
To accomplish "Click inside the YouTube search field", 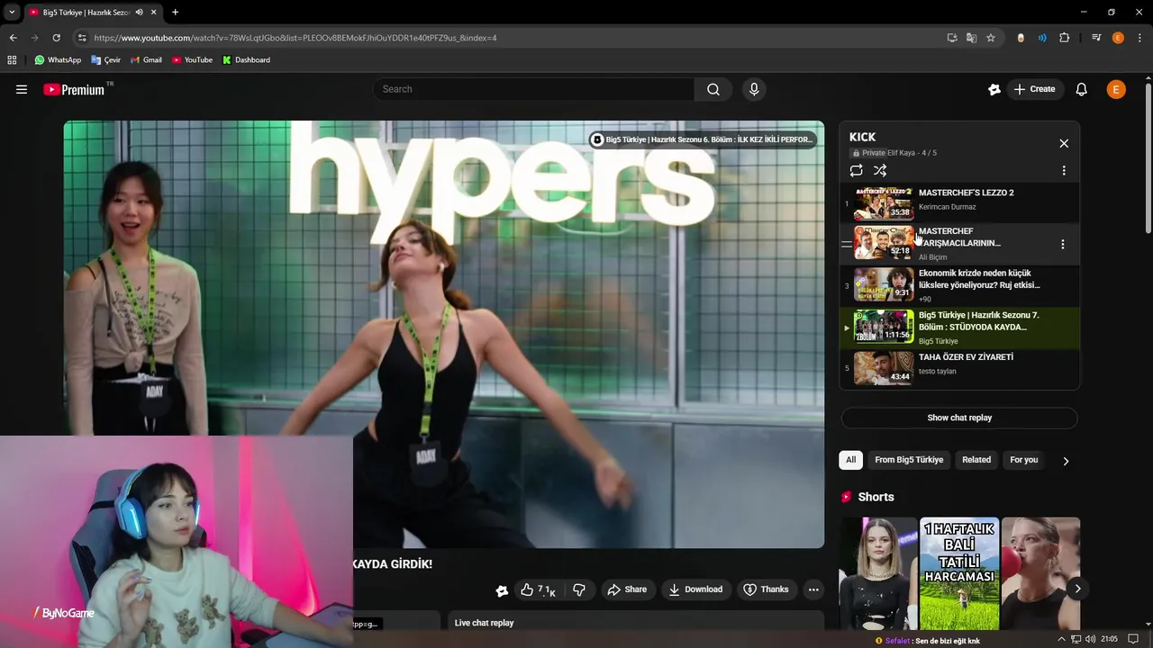I will coord(533,89).
